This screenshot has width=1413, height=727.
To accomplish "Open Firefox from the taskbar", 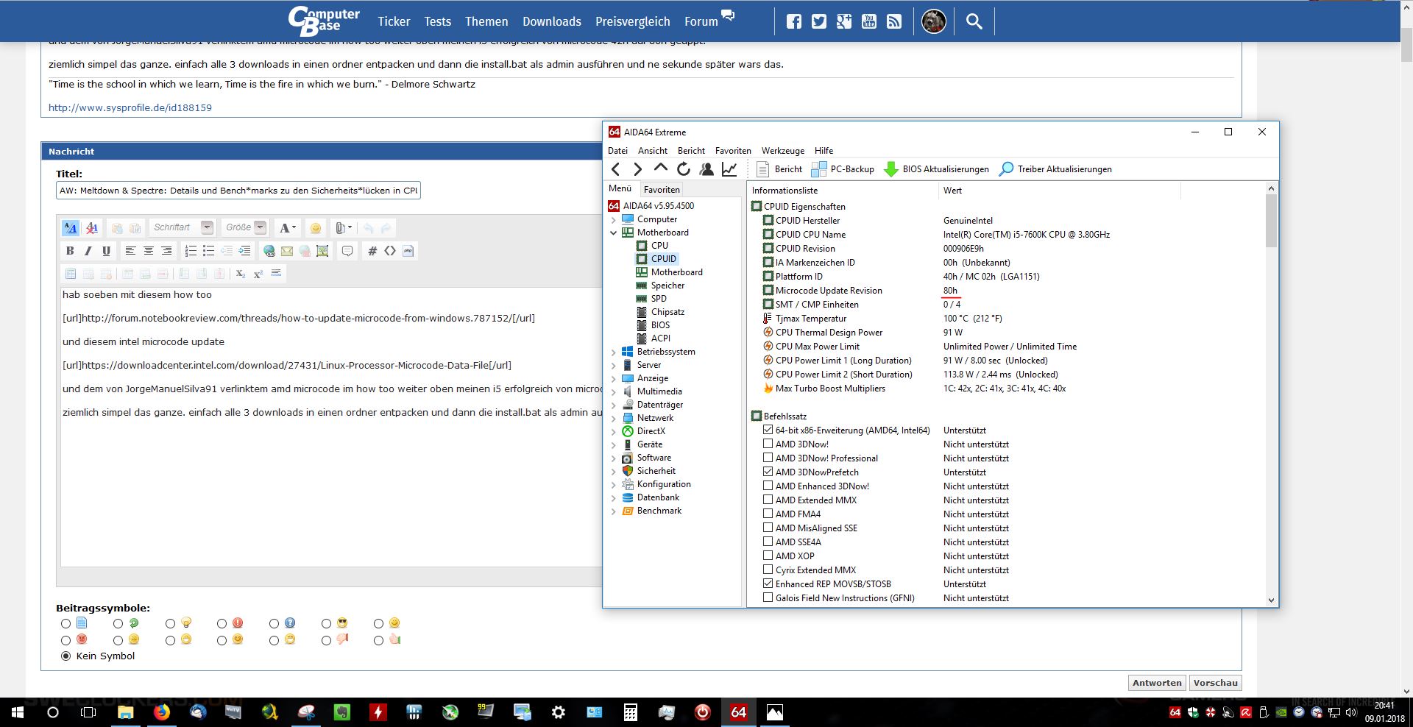I will click(x=161, y=712).
